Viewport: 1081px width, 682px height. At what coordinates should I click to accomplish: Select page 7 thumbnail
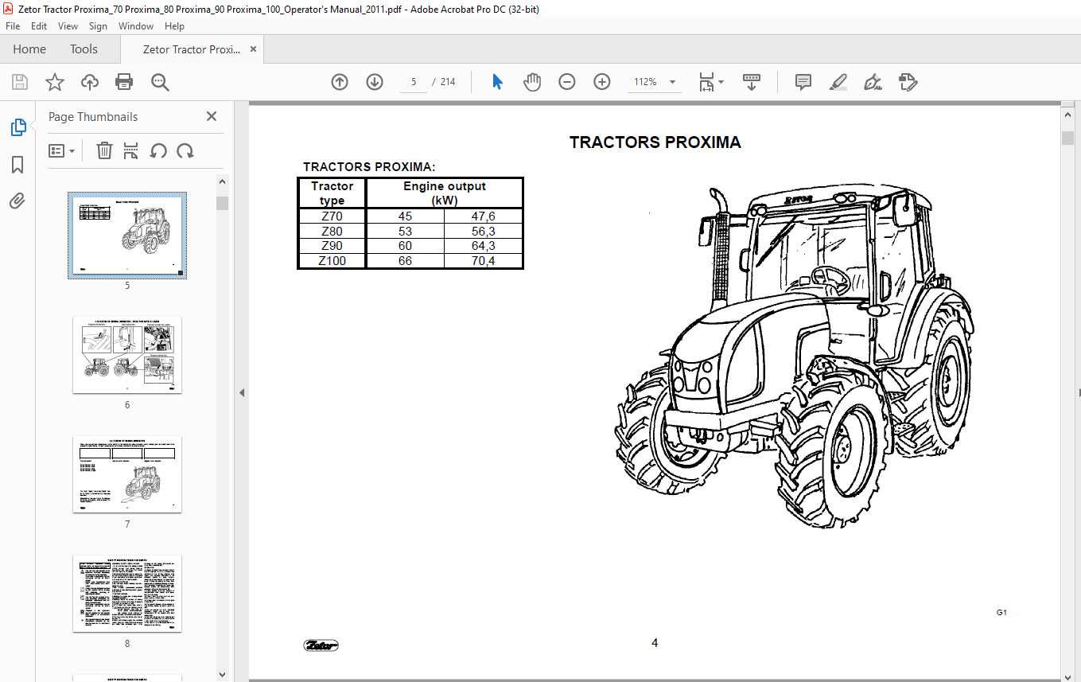click(127, 474)
